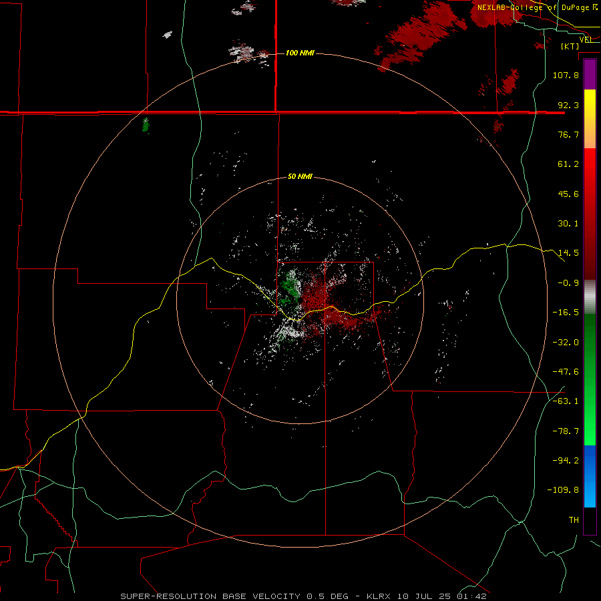601x601 pixels.
Task: Click the 50 NMI range ring label
Action: coord(300,177)
